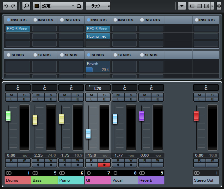Viewport: 224px width, 189px height.
Task: Click the asterisk button next to ラック
Action: (x=109, y=6)
